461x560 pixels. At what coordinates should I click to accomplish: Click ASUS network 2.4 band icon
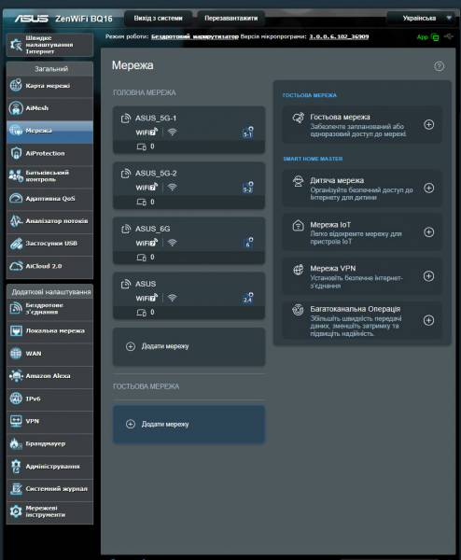[x=248, y=299]
